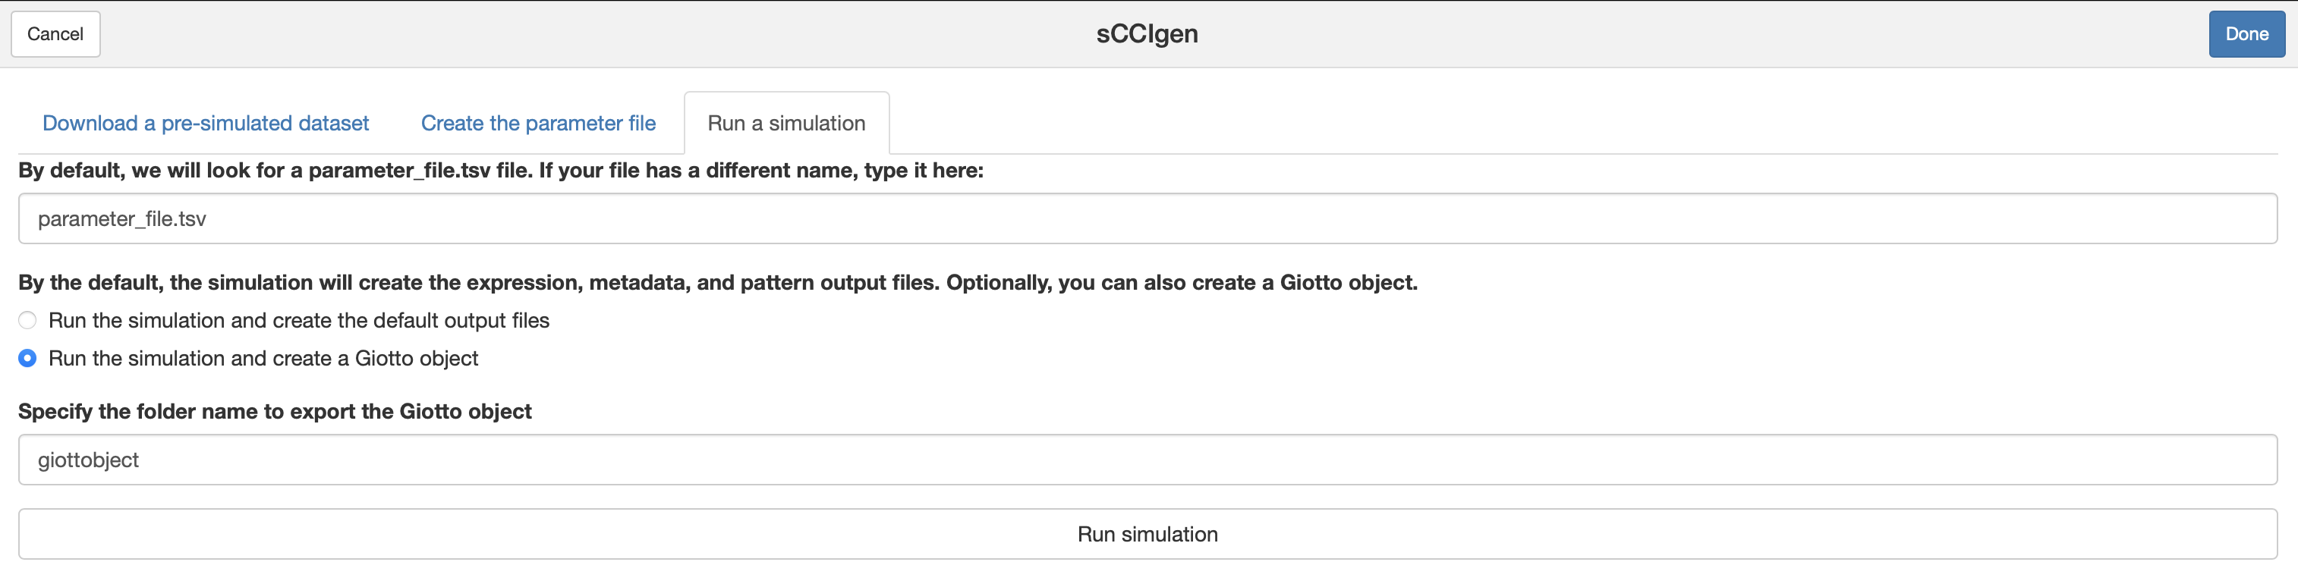2298x584 pixels.
Task: Select the Run a simulation tab
Action: (786, 123)
